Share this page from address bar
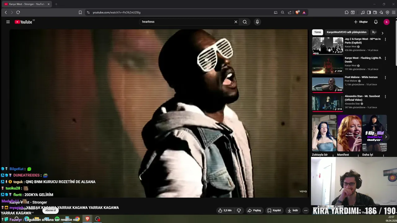Image resolution: width=397 pixels, height=223 pixels. click(x=290, y=12)
